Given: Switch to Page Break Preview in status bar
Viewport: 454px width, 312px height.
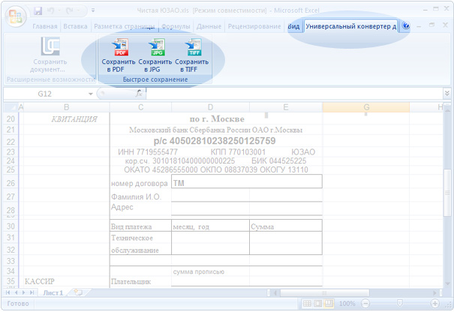Looking at the screenshot, I should coord(329,304).
